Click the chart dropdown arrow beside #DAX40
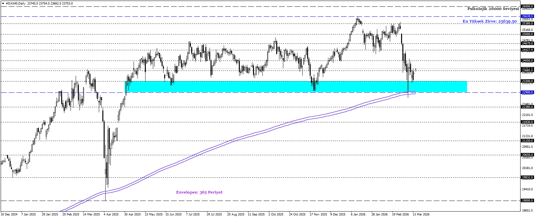 pos(3,4)
